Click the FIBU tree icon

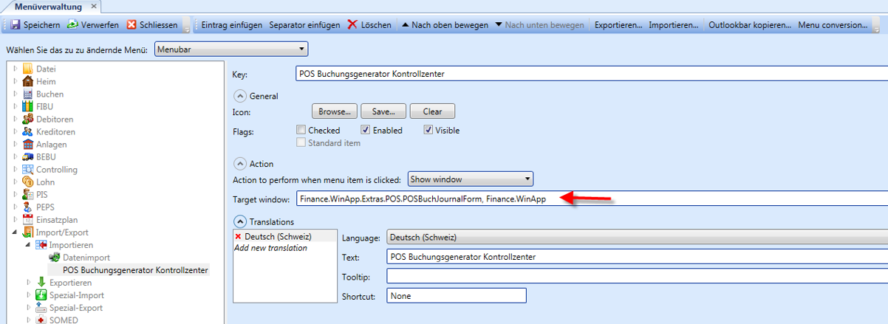(x=28, y=106)
